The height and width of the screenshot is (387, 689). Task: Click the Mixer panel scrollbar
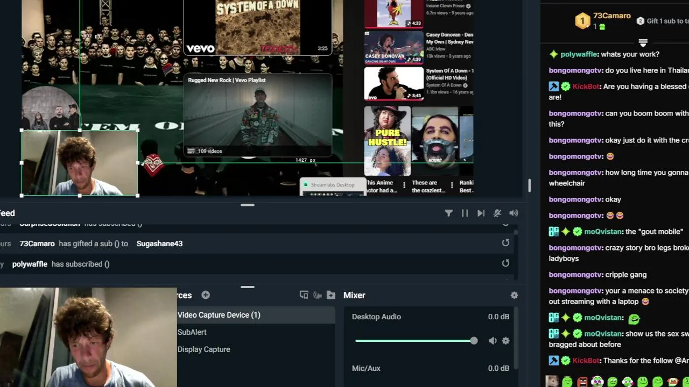[x=516, y=339]
